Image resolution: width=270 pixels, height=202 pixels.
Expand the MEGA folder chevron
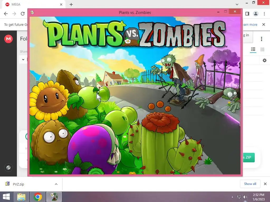pos(23,60)
